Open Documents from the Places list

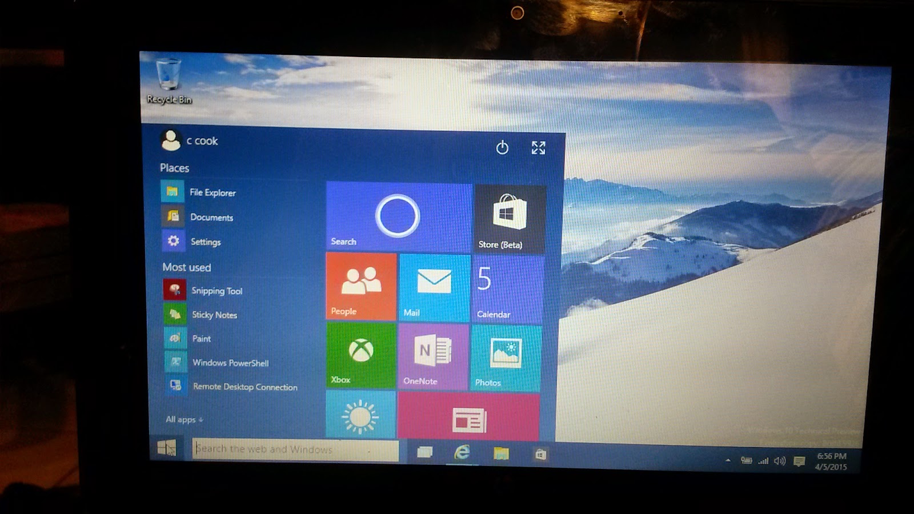pyautogui.click(x=198, y=216)
